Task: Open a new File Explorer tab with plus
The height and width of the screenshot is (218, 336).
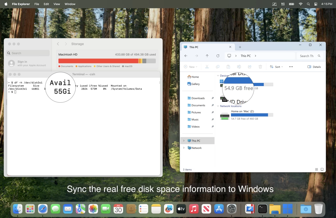Action: [240, 47]
